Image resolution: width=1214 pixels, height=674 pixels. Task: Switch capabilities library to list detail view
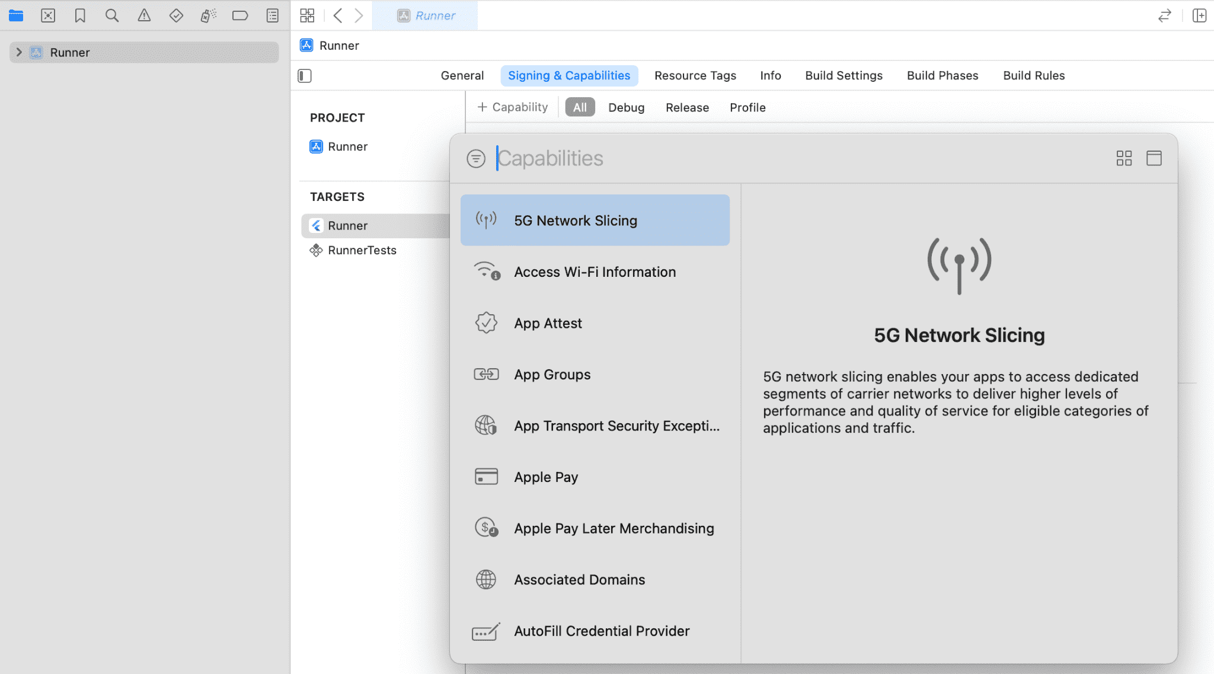tap(1154, 158)
